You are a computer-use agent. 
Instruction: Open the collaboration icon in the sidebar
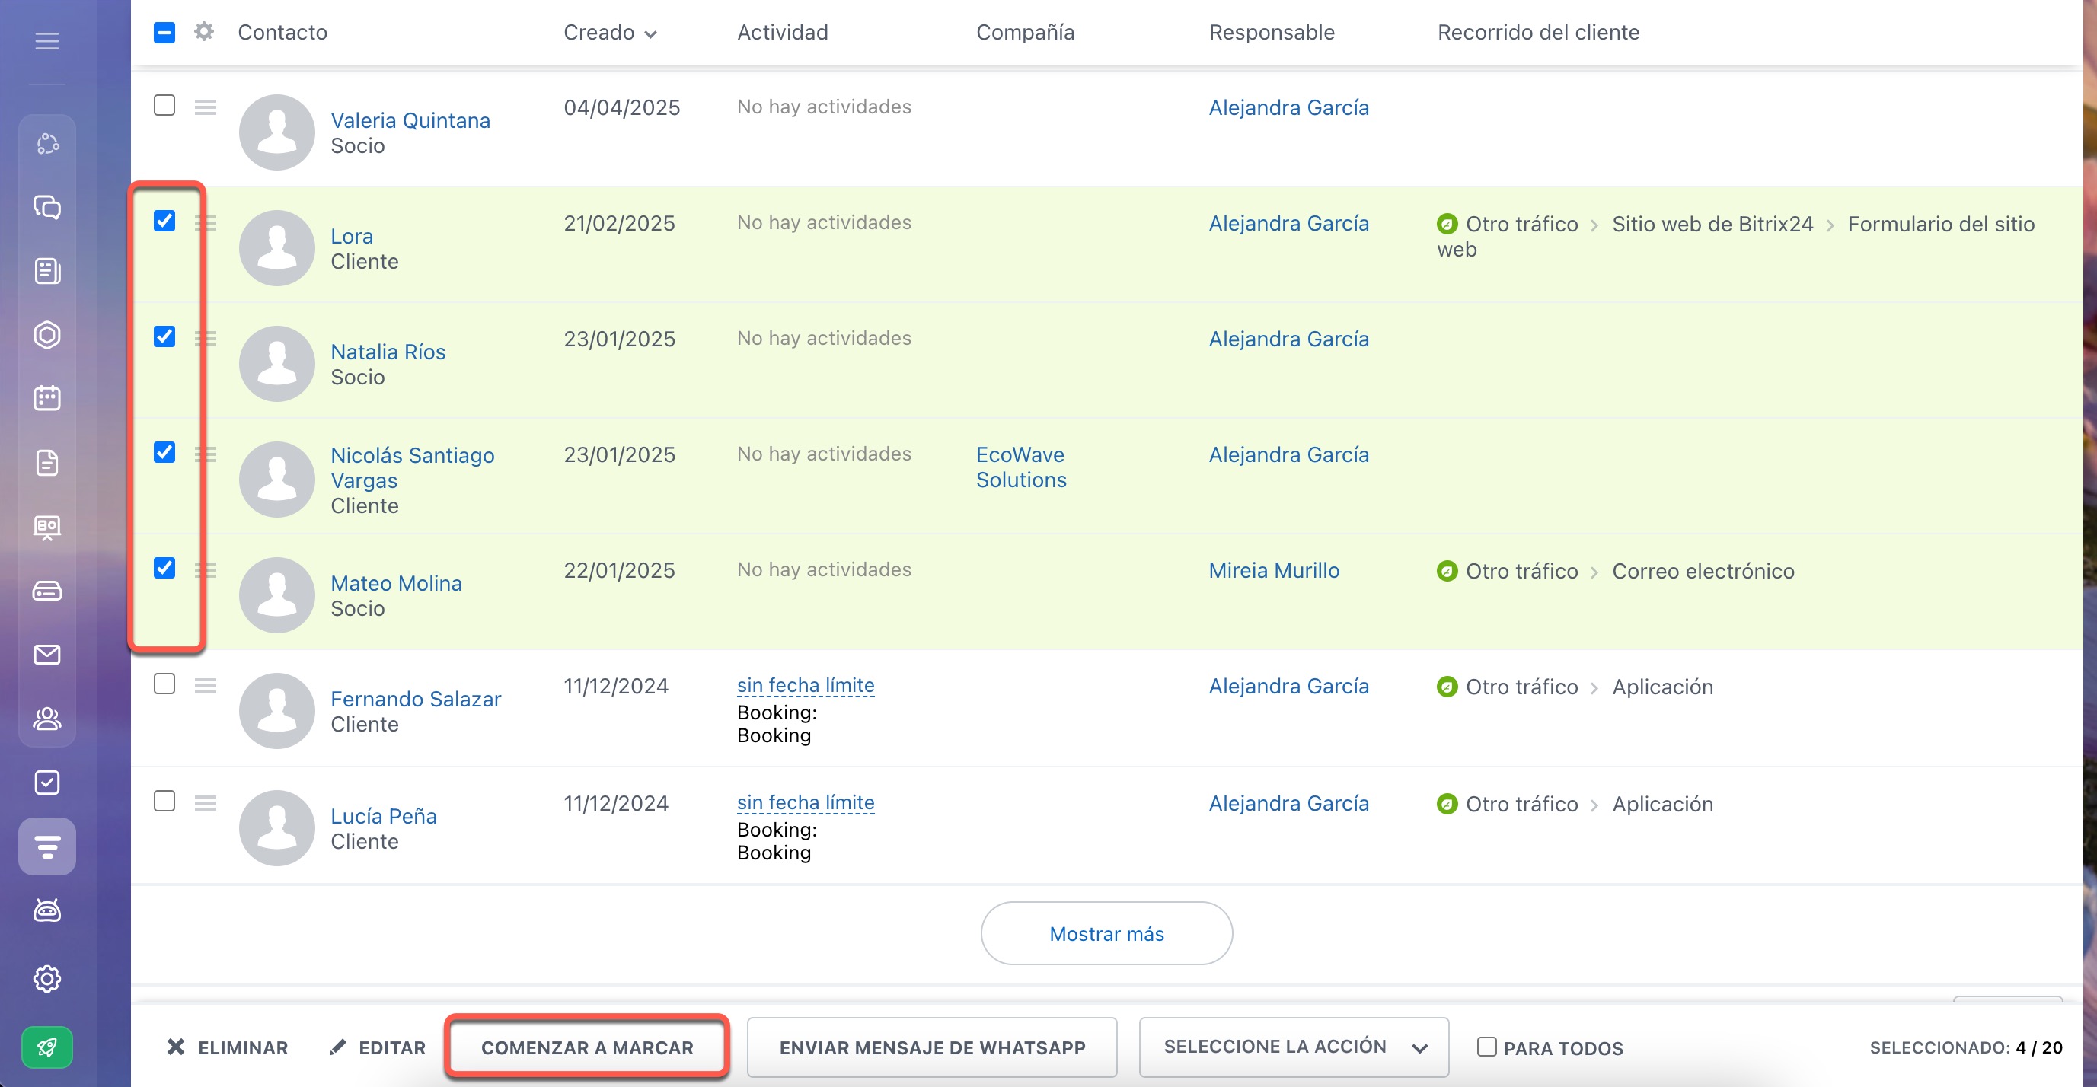click(x=47, y=143)
